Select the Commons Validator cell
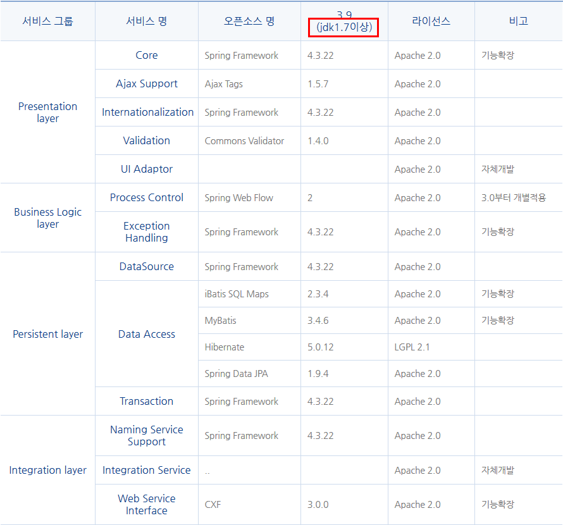Viewport: 563px width, 525px height. tap(249, 140)
